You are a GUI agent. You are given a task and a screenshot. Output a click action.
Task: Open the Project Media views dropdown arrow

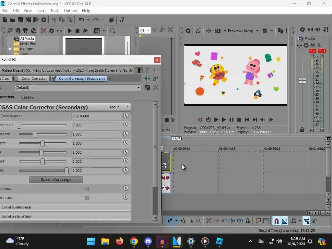104,31
